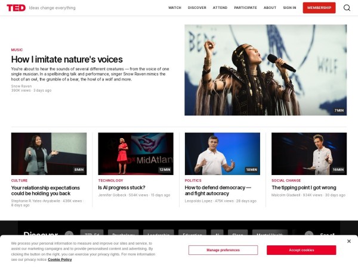The image size is (358, 268).
Task: Click the TED logo
Action: coord(16,8)
